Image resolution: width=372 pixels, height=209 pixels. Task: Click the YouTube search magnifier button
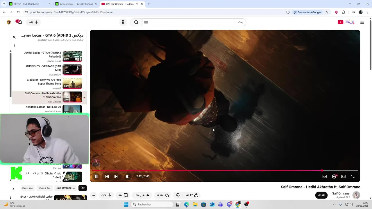136,22
